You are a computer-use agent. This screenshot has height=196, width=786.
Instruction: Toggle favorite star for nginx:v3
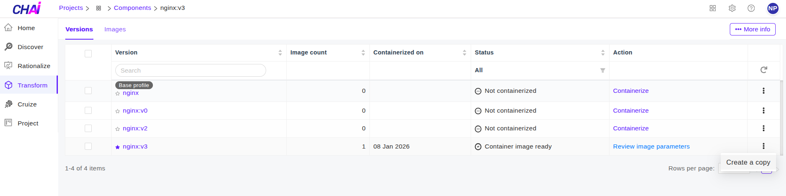point(118,147)
